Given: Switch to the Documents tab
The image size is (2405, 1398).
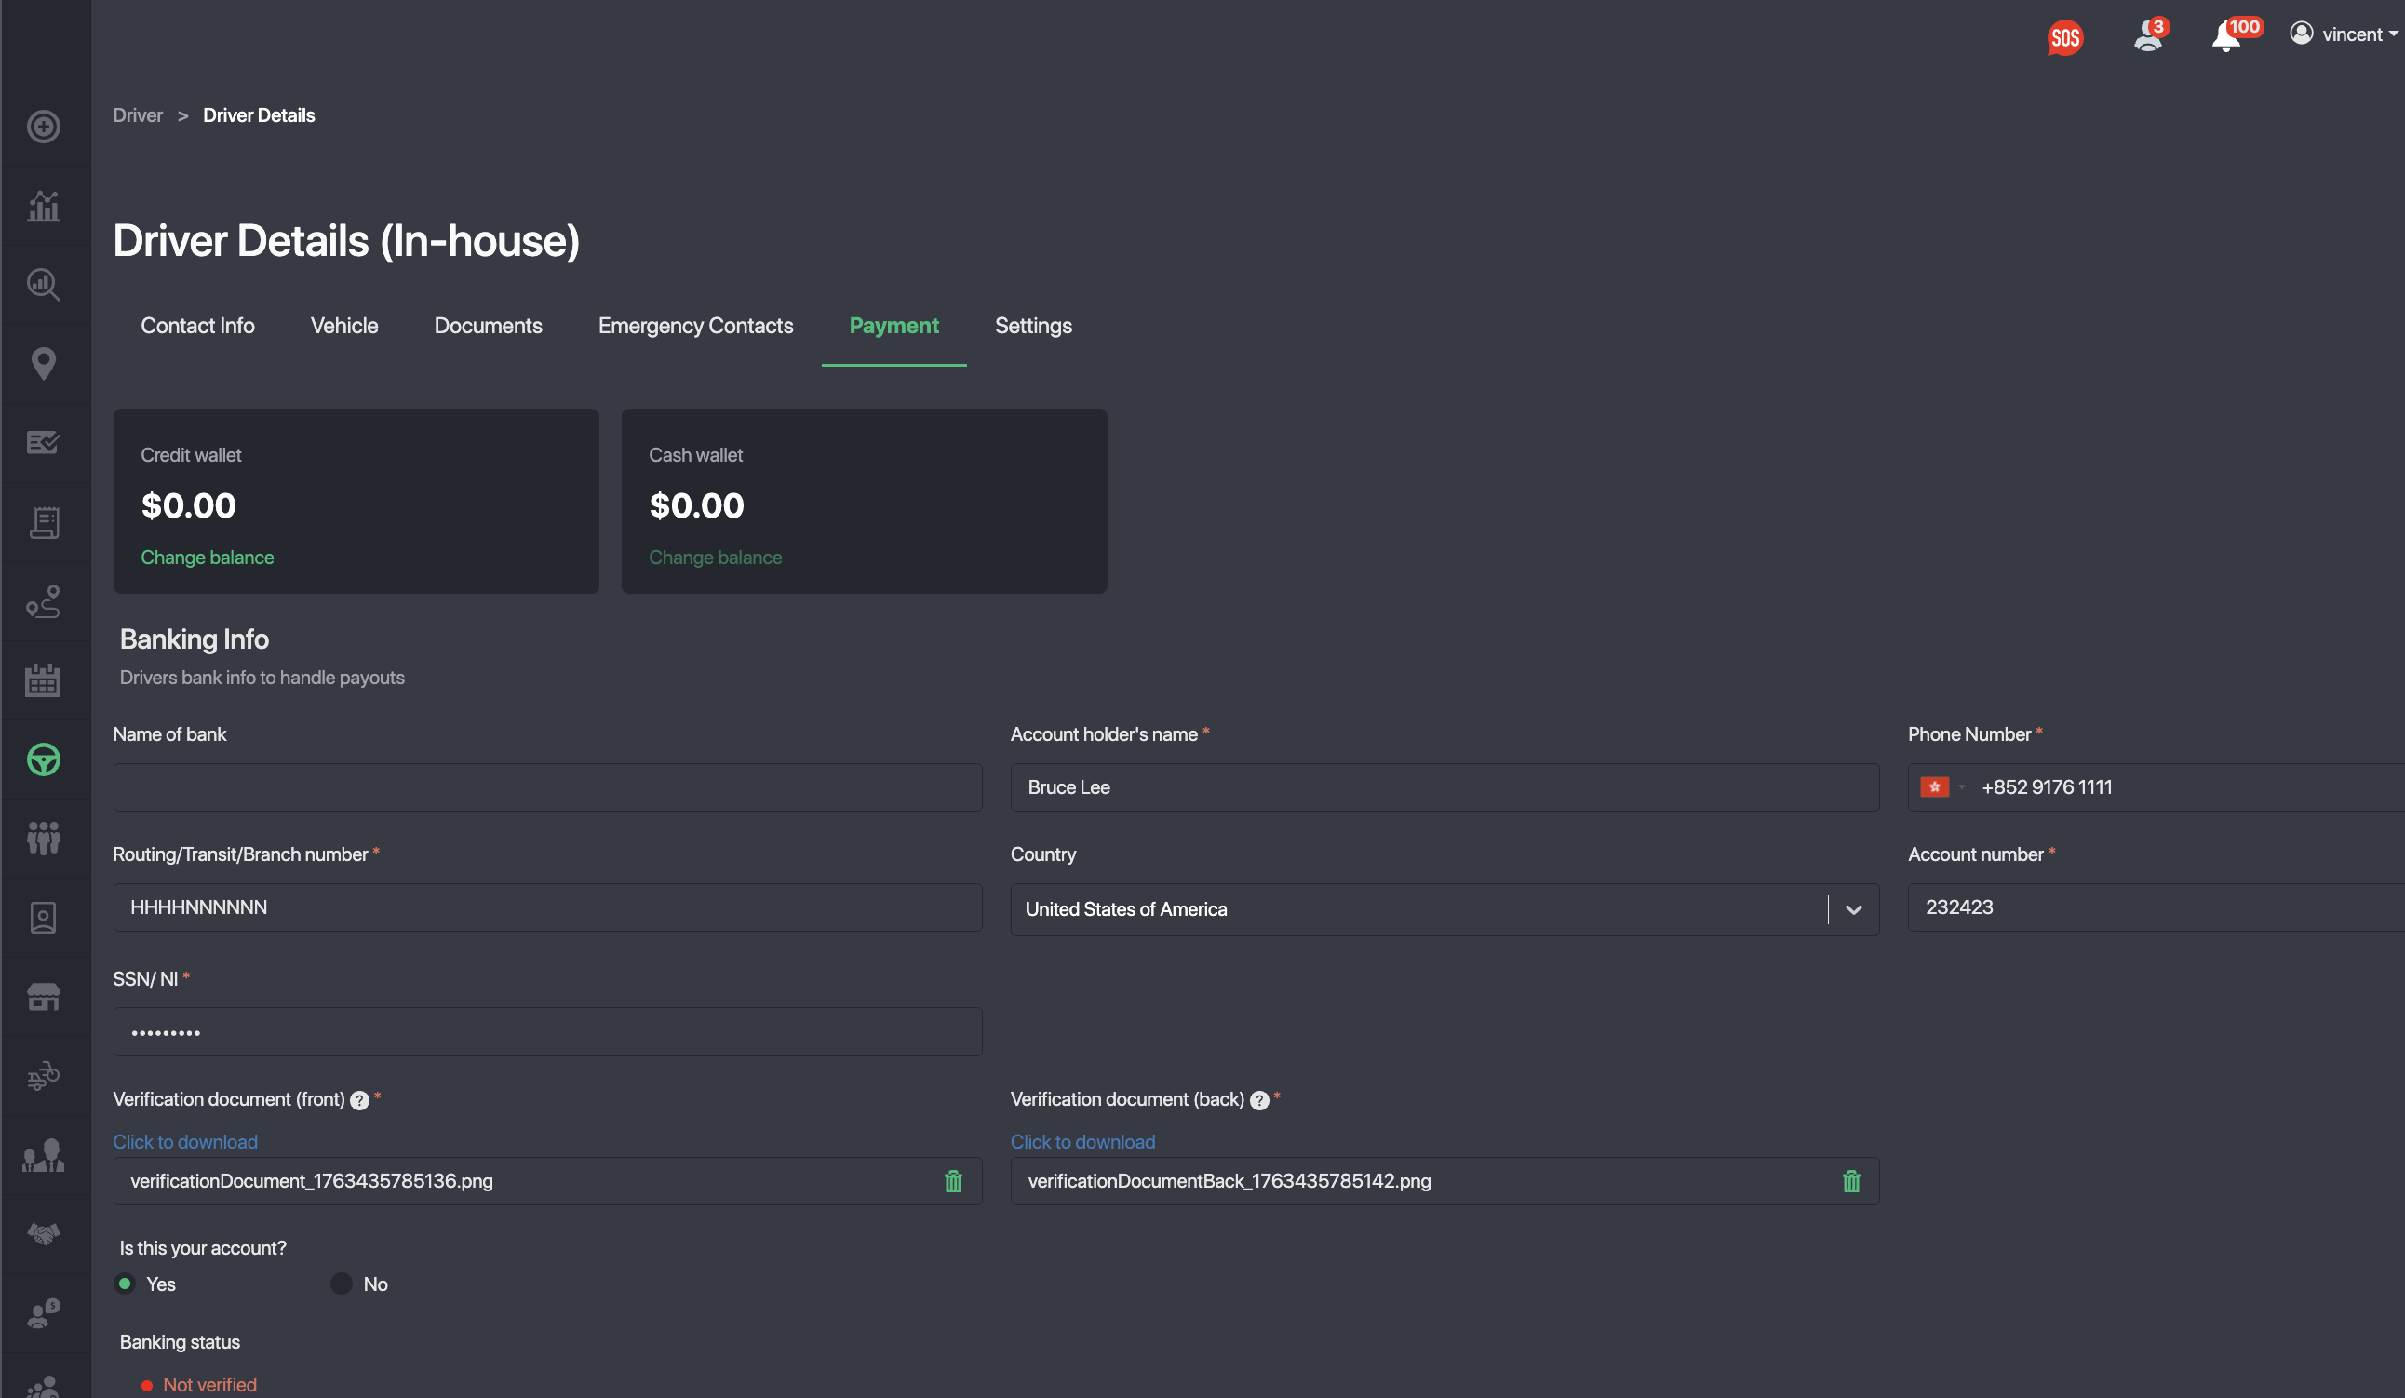Looking at the screenshot, I should pyautogui.click(x=488, y=326).
